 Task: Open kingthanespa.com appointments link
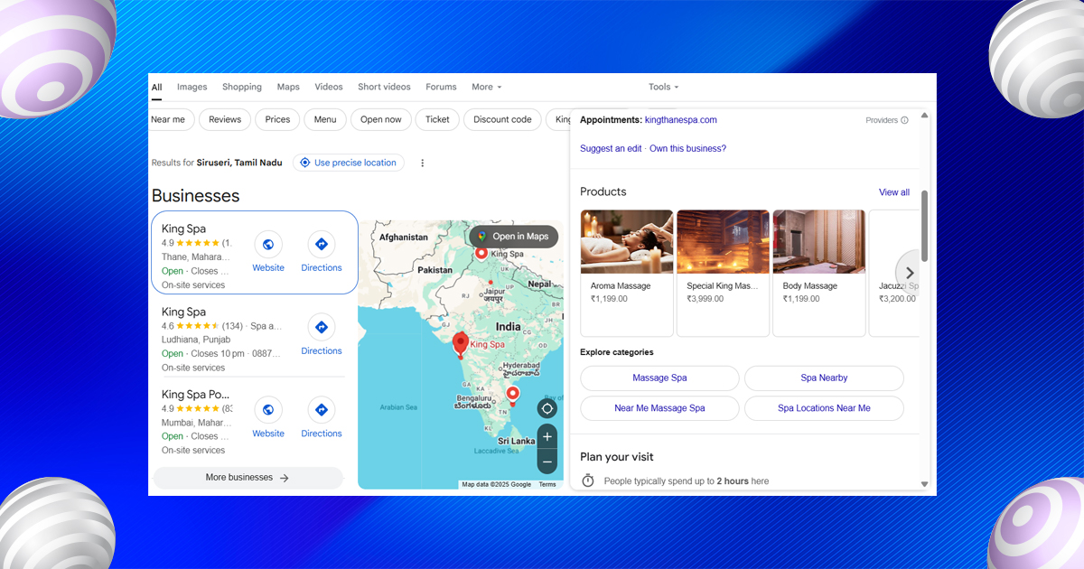click(x=681, y=120)
